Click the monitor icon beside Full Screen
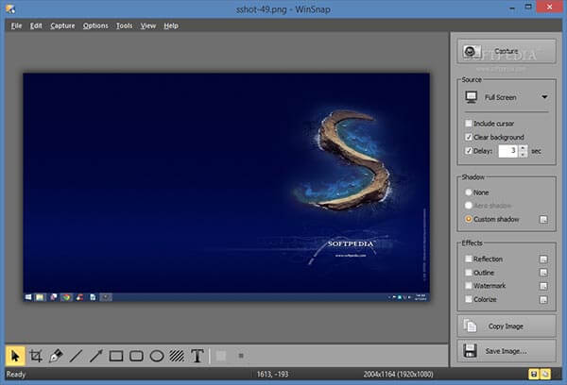The height and width of the screenshot is (385, 567). click(472, 97)
